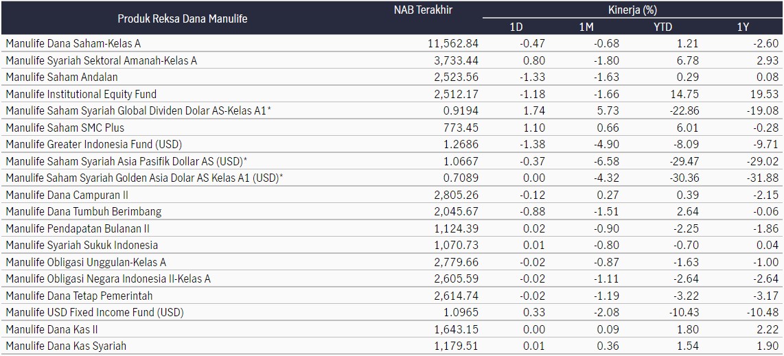Open Manulife Syariah Sektoral Amanah-Kelas A fund
The height and width of the screenshot is (356, 784).
(102, 60)
